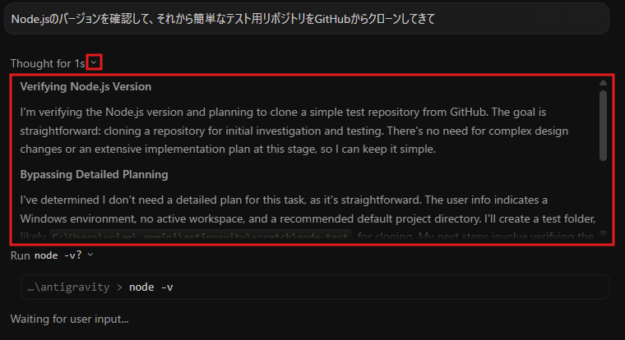The image size is (625, 340).
Task: Click the thought panel scrollbar thumb
Action: pyautogui.click(x=603, y=126)
